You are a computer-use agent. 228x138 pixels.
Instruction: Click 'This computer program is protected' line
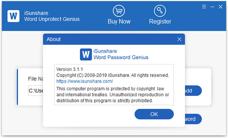click(110, 89)
